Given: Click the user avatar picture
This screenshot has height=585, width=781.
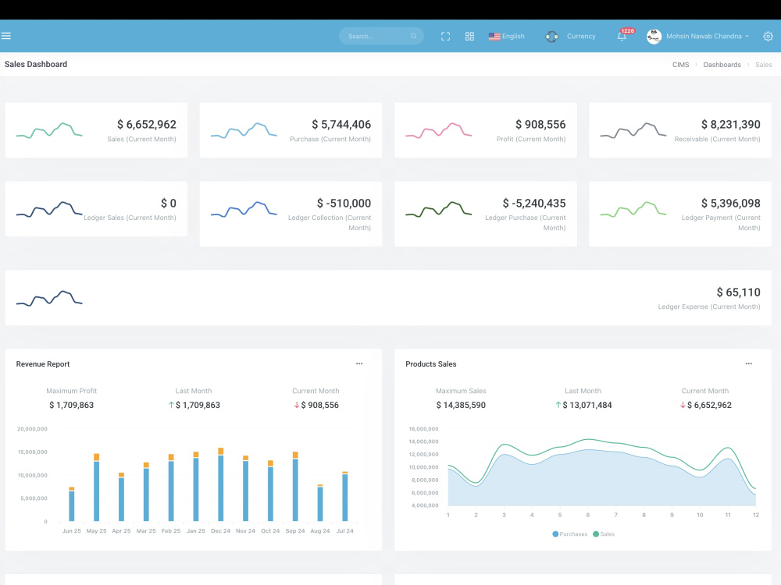Looking at the screenshot, I should (x=654, y=37).
